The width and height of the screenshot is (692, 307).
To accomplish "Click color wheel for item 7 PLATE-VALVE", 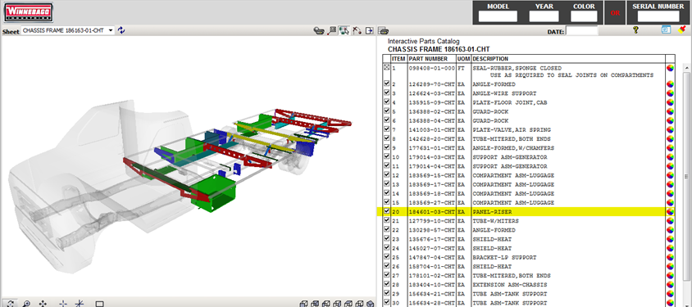I will [x=670, y=130].
